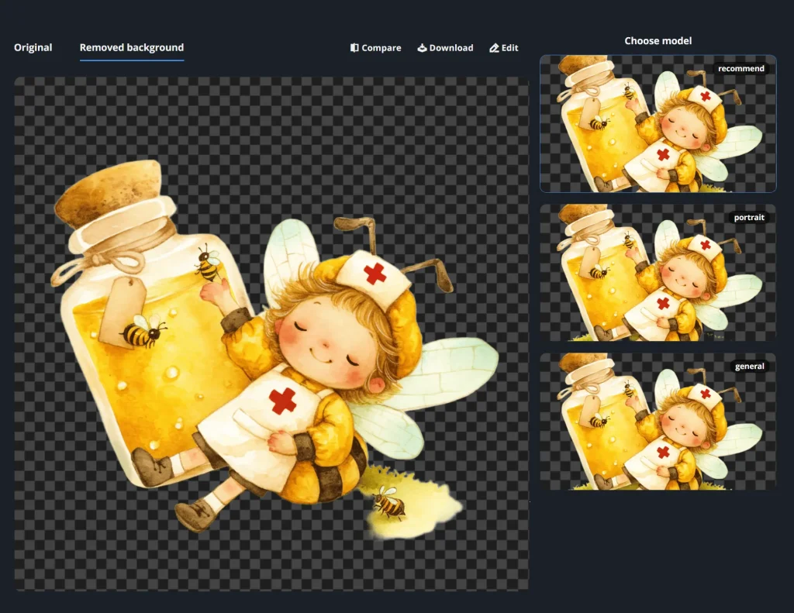The image size is (794, 613).
Task: Click the Edit pencil icon
Action: coord(494,48)
